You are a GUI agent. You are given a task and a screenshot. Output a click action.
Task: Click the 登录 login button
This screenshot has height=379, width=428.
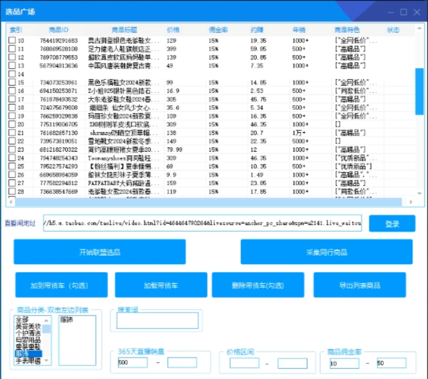coord(392,224)
